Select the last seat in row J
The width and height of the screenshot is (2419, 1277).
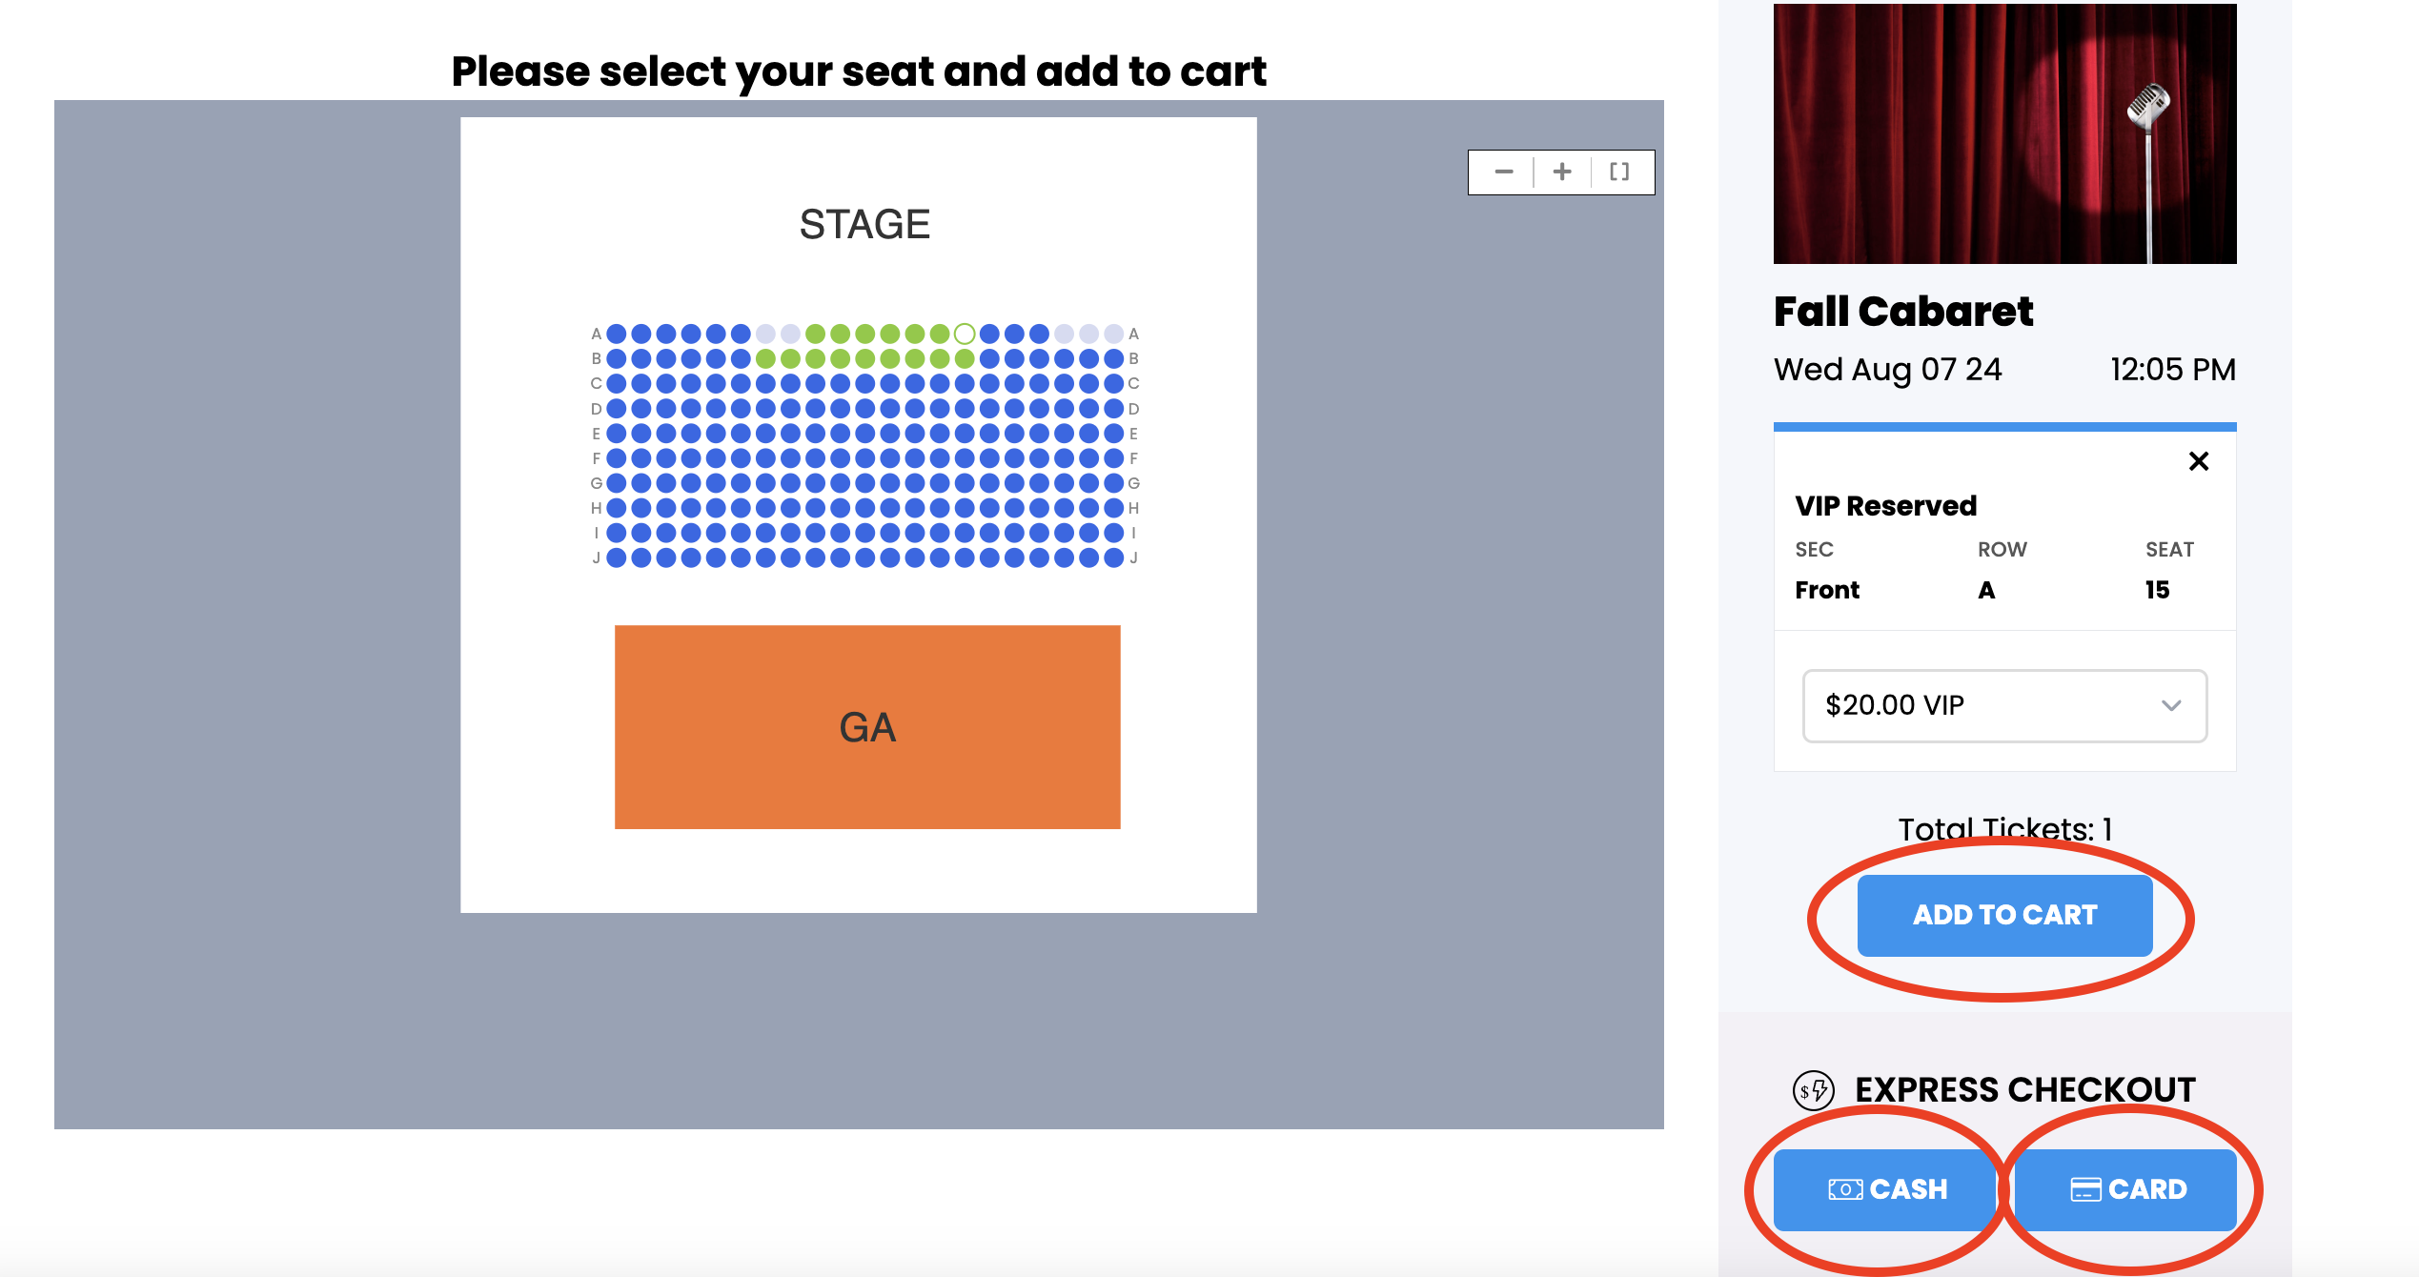pyautogui.click(x=1113, y=557)
